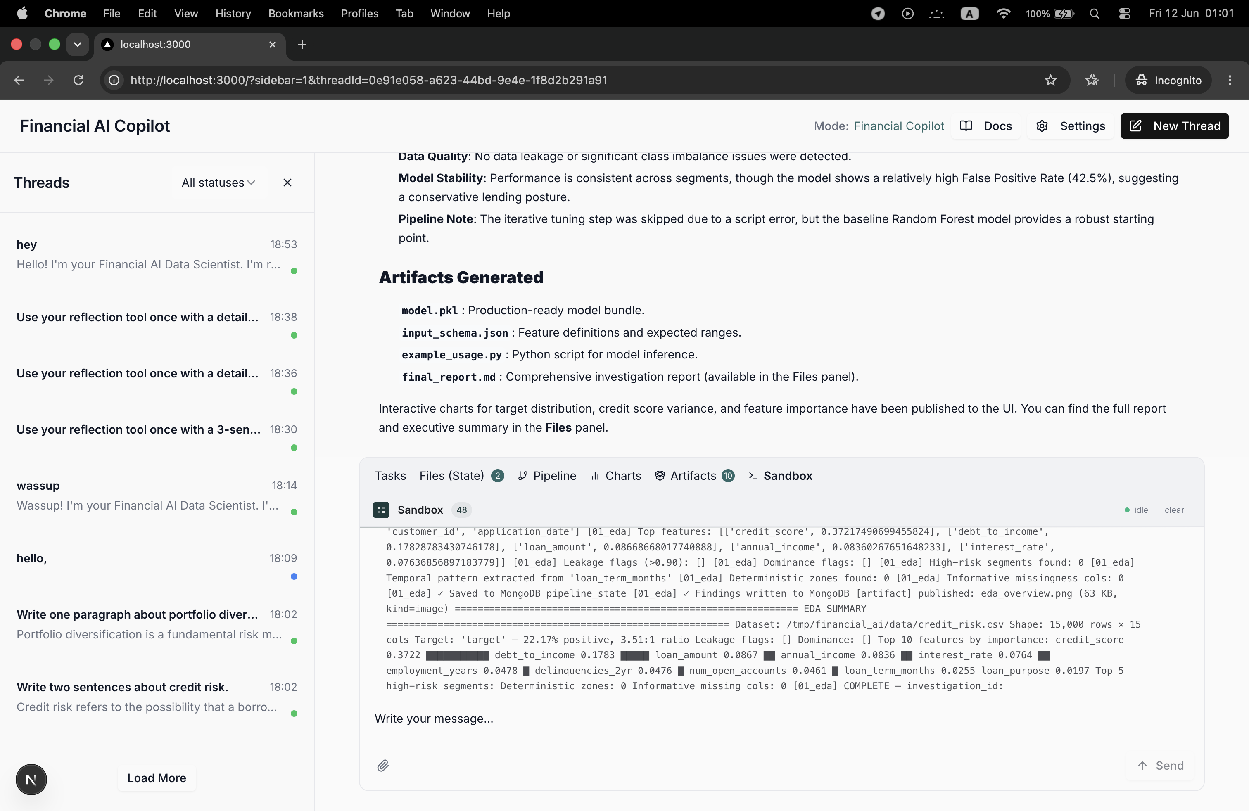This screenshot has height=811, width=1249.
Task: Click the browser Back arrow
Action: [x=19, y=80]
